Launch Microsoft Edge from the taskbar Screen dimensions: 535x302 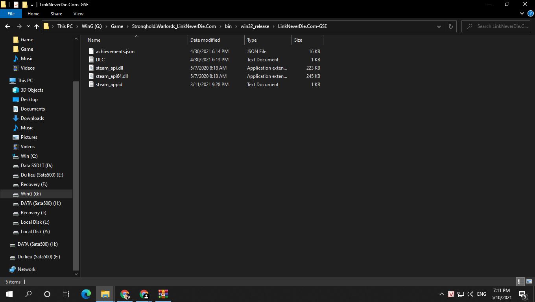click(x=86, y=294)
